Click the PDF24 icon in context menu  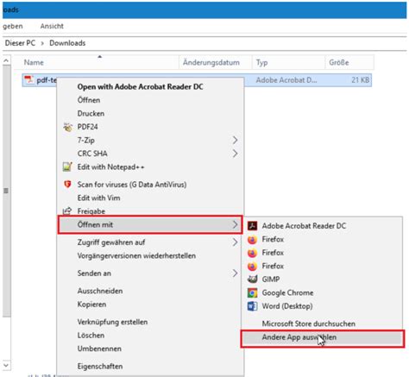pos(67,127)
